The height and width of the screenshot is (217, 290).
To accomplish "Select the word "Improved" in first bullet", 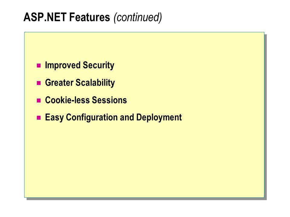I will point(63,65).
